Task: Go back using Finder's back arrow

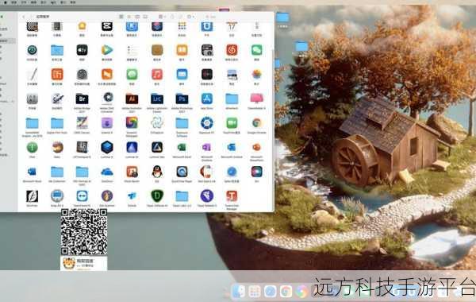Action: point(24,17)
